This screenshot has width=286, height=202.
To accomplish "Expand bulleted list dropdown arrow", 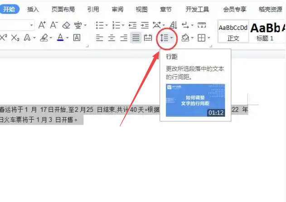I will 107,25.
